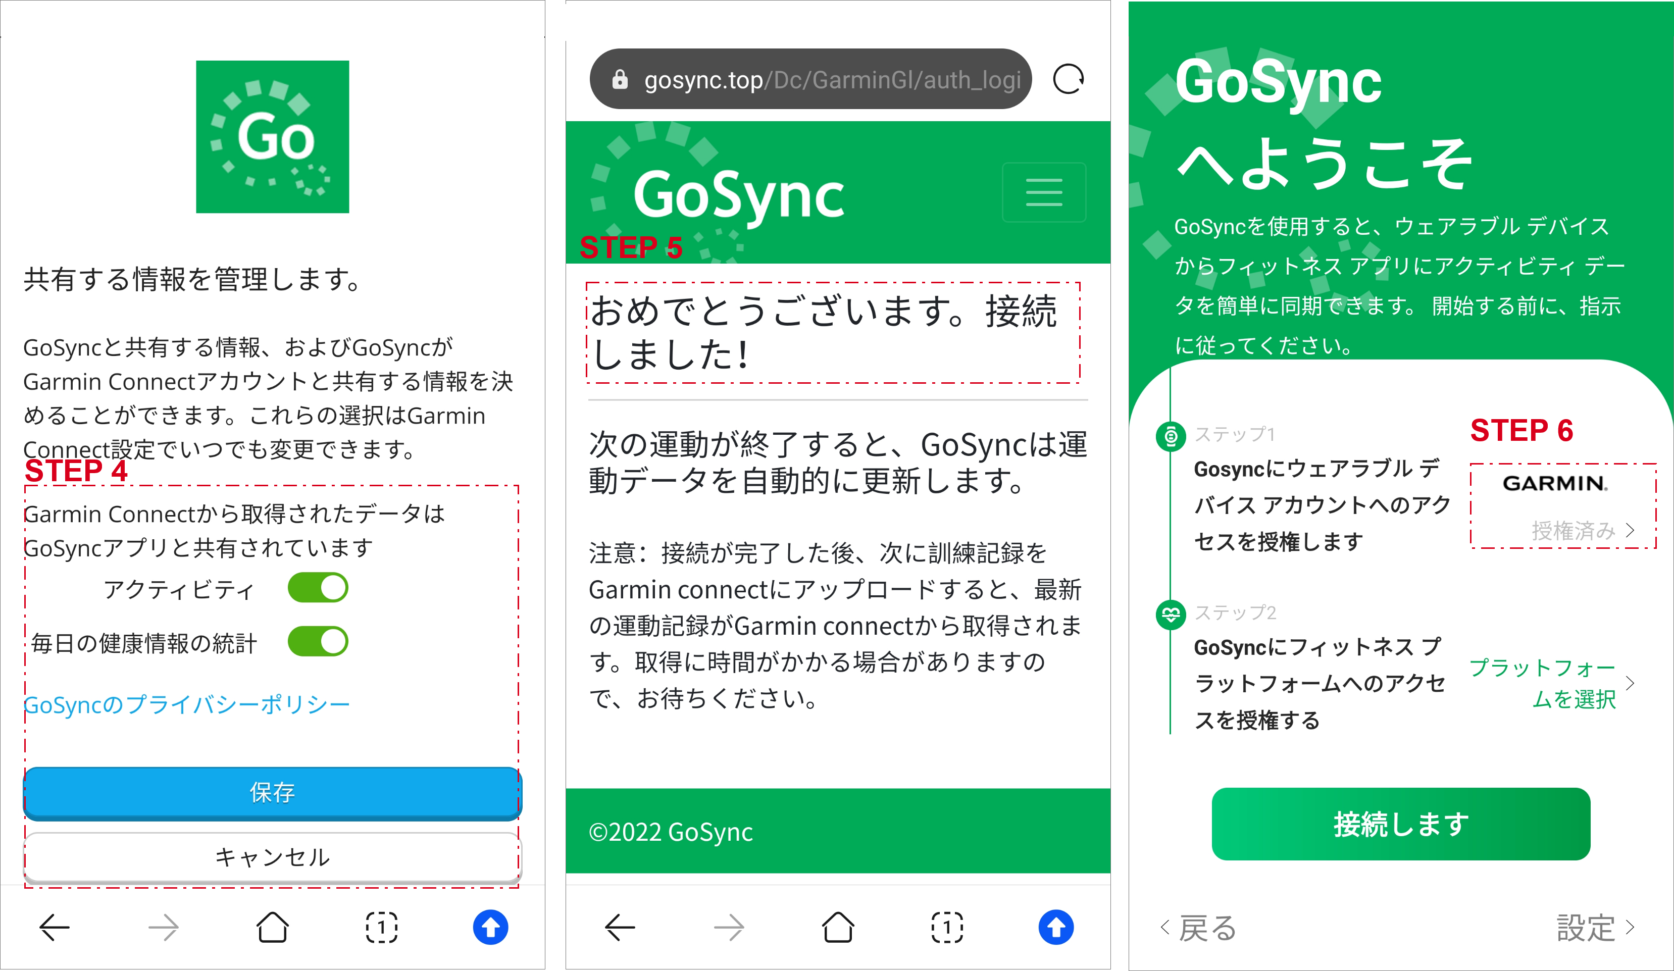Tap the lock icon in the address bar

[x=620, y=80]
